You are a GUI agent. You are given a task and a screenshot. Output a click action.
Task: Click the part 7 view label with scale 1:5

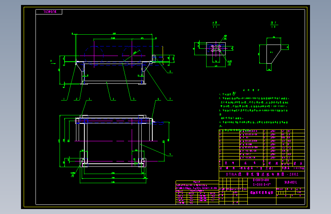pyautogui.click(x=274, y=25)
